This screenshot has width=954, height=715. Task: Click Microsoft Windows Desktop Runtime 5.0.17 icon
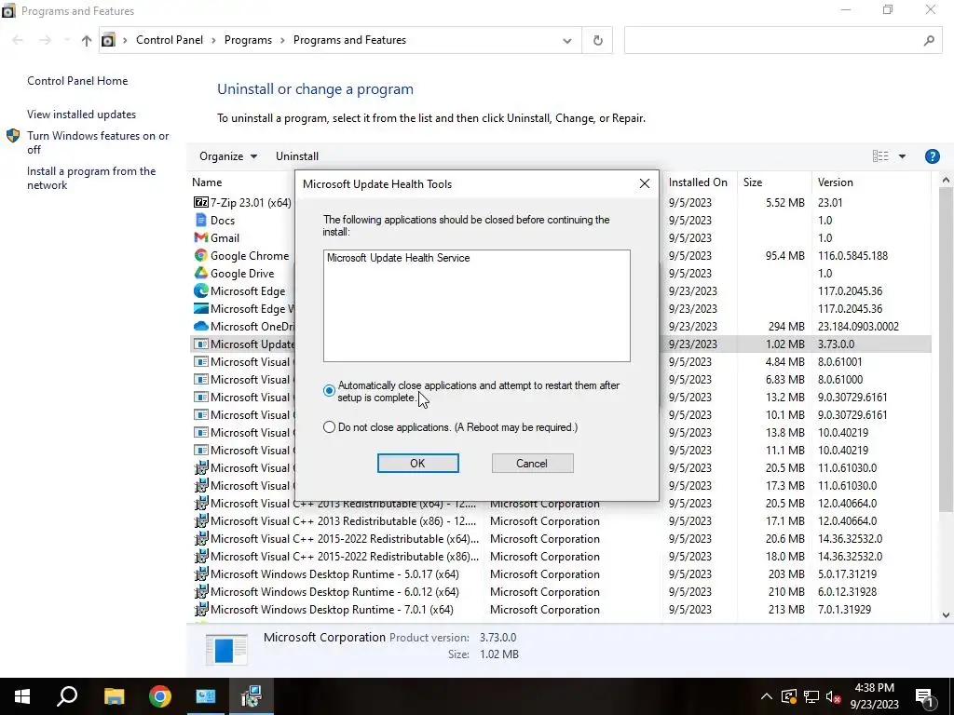(x=201, y=573)
